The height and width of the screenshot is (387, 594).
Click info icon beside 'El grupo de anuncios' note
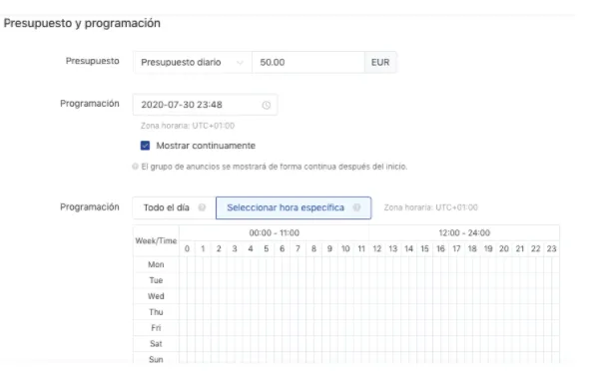point(135,167)
